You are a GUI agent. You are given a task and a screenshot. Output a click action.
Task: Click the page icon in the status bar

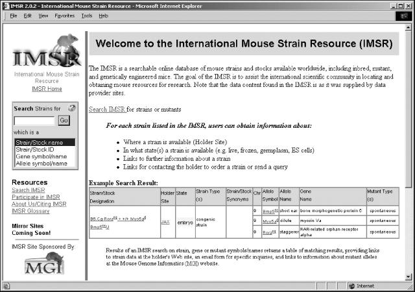click(x=6, y=286)
